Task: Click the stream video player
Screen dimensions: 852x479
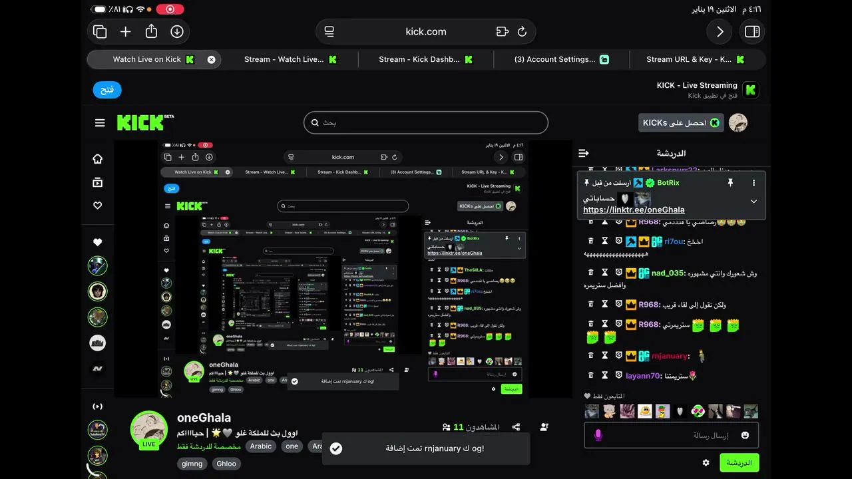Action: tap(343, 269)
